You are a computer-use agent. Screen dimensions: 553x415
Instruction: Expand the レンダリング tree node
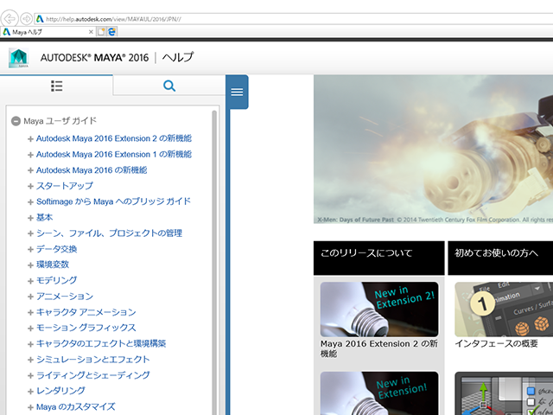click(30, 392)
